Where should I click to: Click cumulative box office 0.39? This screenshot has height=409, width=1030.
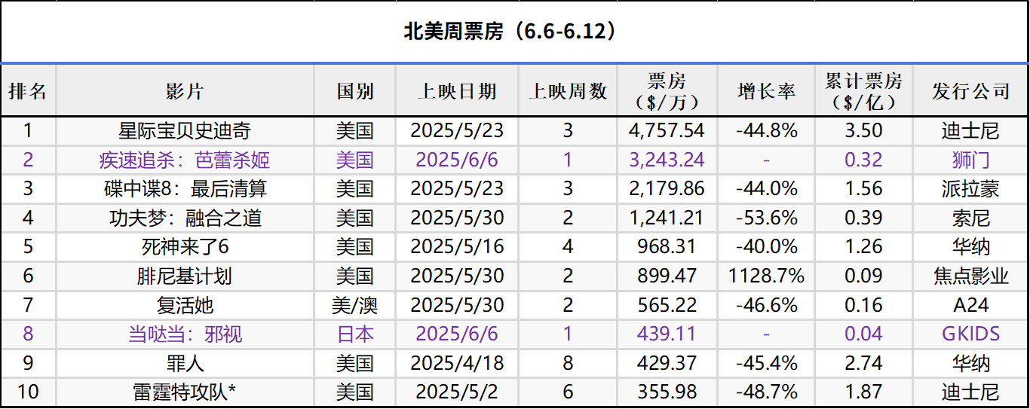[863, 218]
